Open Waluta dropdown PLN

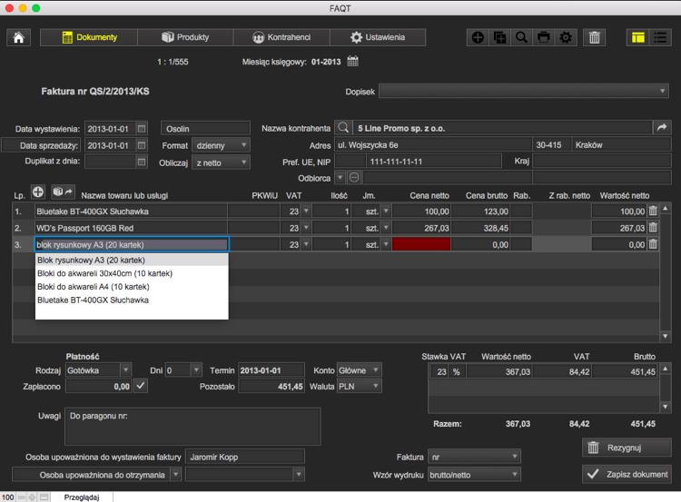(360, 386)
